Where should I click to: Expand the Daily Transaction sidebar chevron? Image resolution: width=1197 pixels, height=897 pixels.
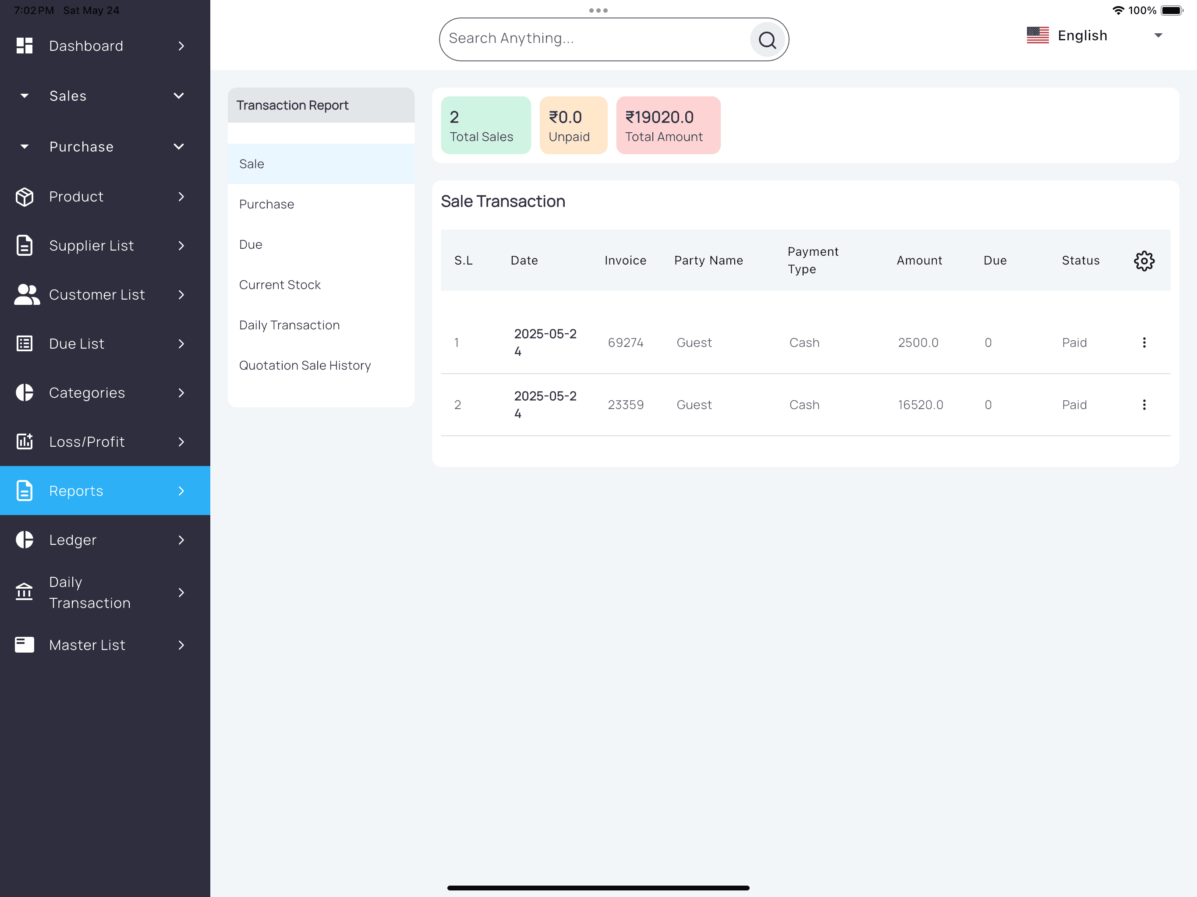point(181,593)
